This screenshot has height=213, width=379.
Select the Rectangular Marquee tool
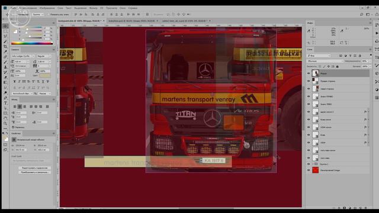click(x=5, y=31)
